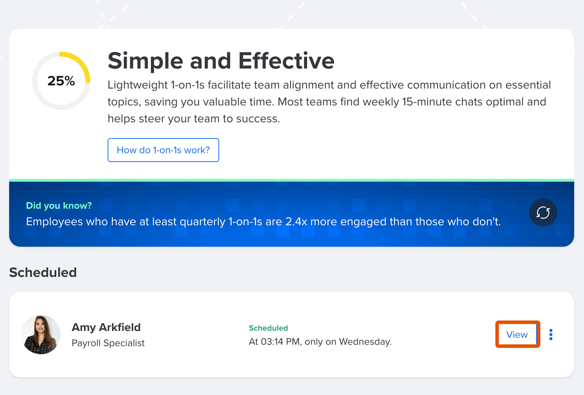Open Amy Arkfield's three-dot options menu
Screen dimensions: 584x395
551,335
